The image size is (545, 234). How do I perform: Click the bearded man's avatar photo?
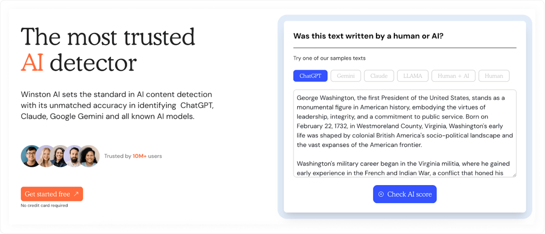pos(74,156)
